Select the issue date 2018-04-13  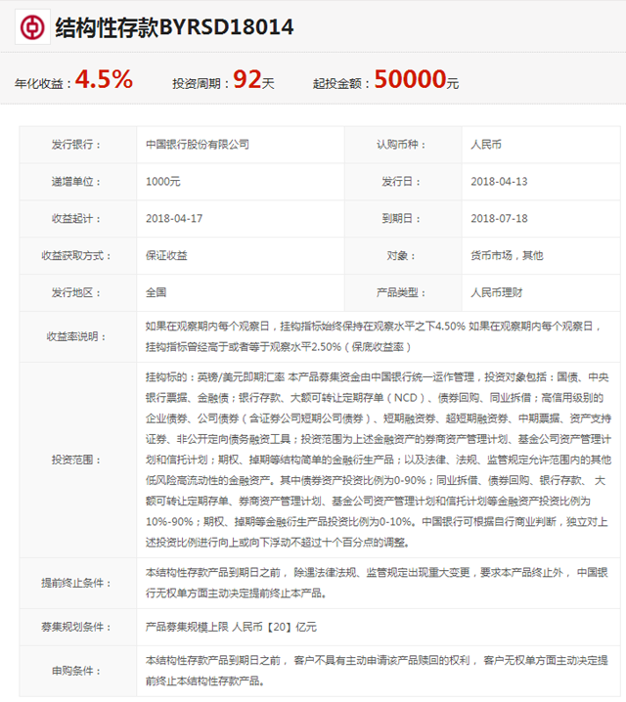coord(499,181)
